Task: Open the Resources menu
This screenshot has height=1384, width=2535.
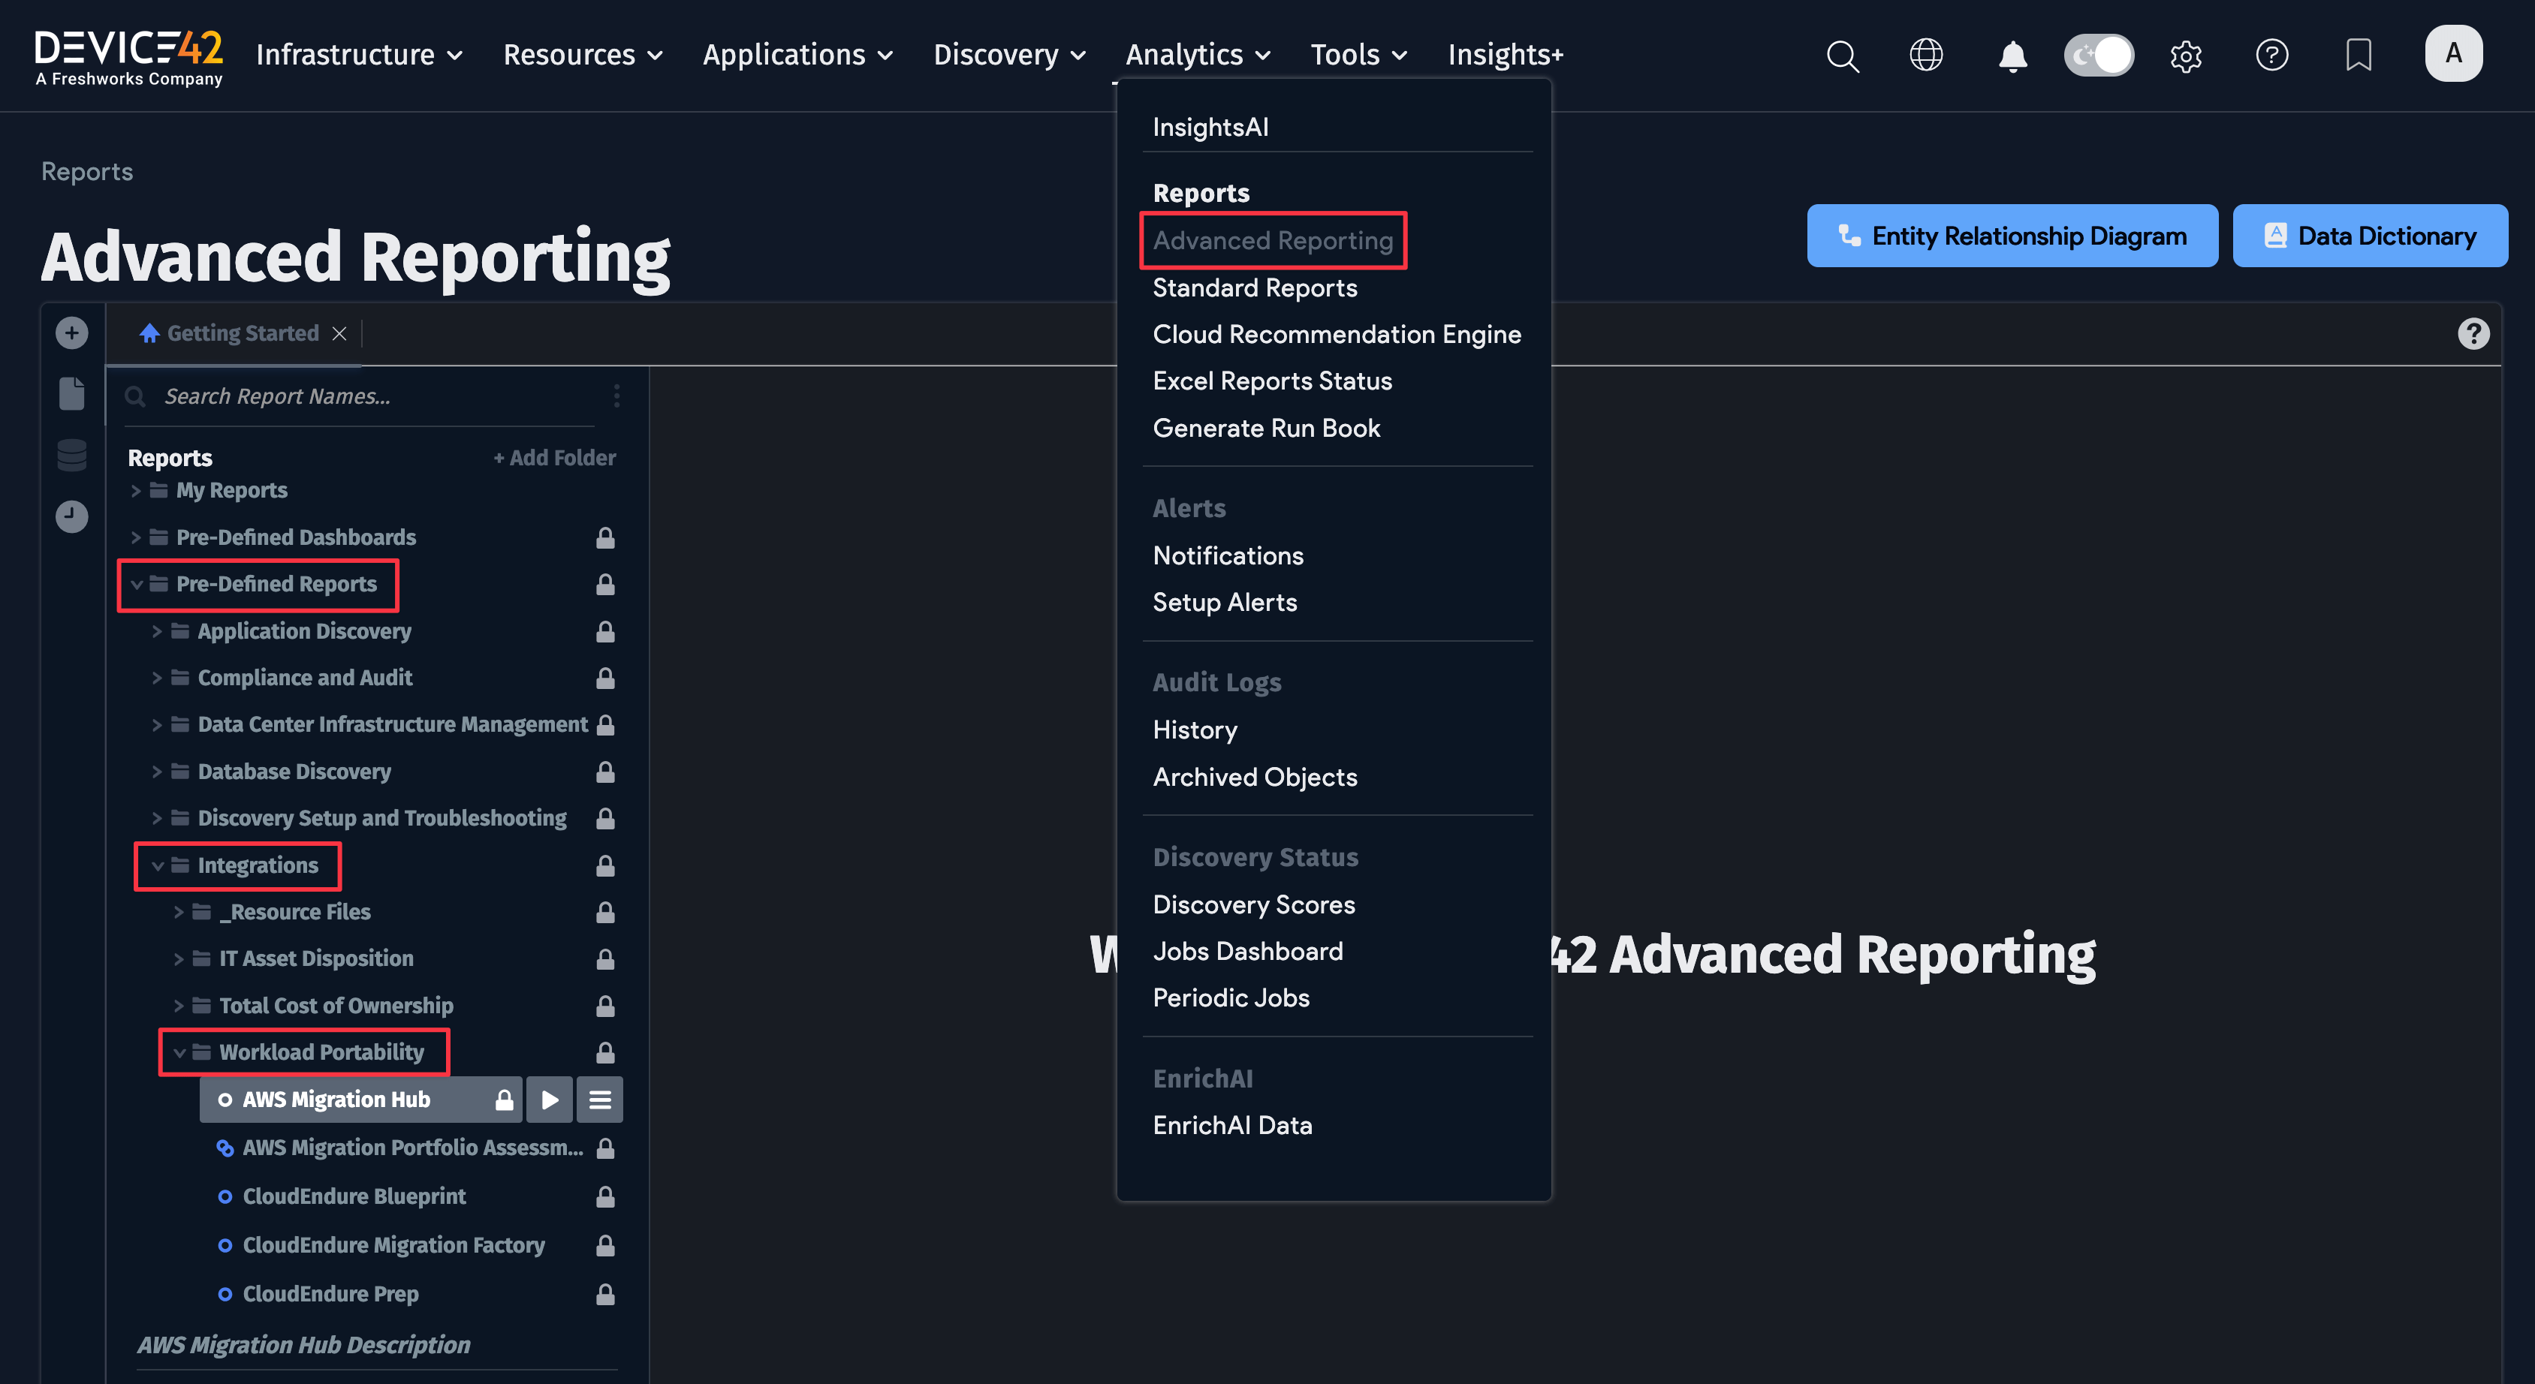Action: [x=583, y=55]
